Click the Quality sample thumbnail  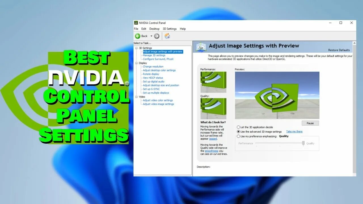pos(213,109)
